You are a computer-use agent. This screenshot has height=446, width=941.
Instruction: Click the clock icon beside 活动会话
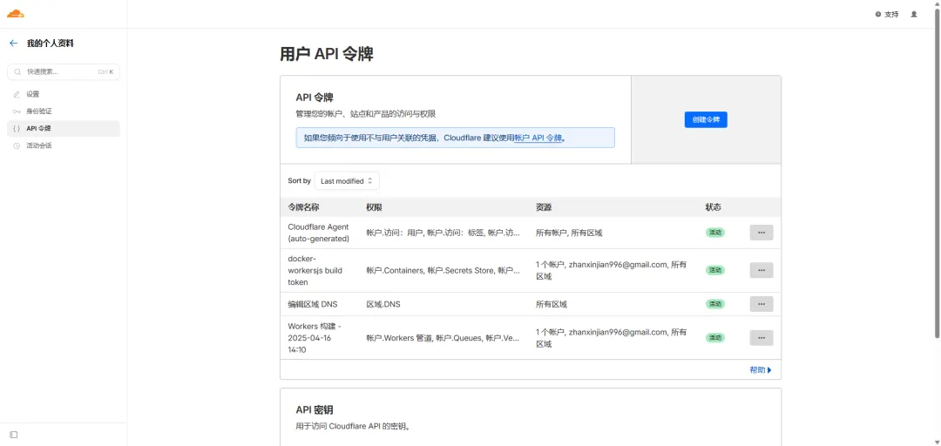(17, 145)
